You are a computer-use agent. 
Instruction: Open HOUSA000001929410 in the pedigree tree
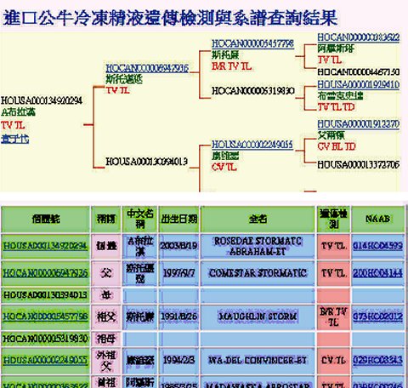[359, 85]
